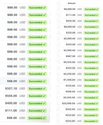Tick the $500.00 payment checkbox

click(x=58, y=91)
